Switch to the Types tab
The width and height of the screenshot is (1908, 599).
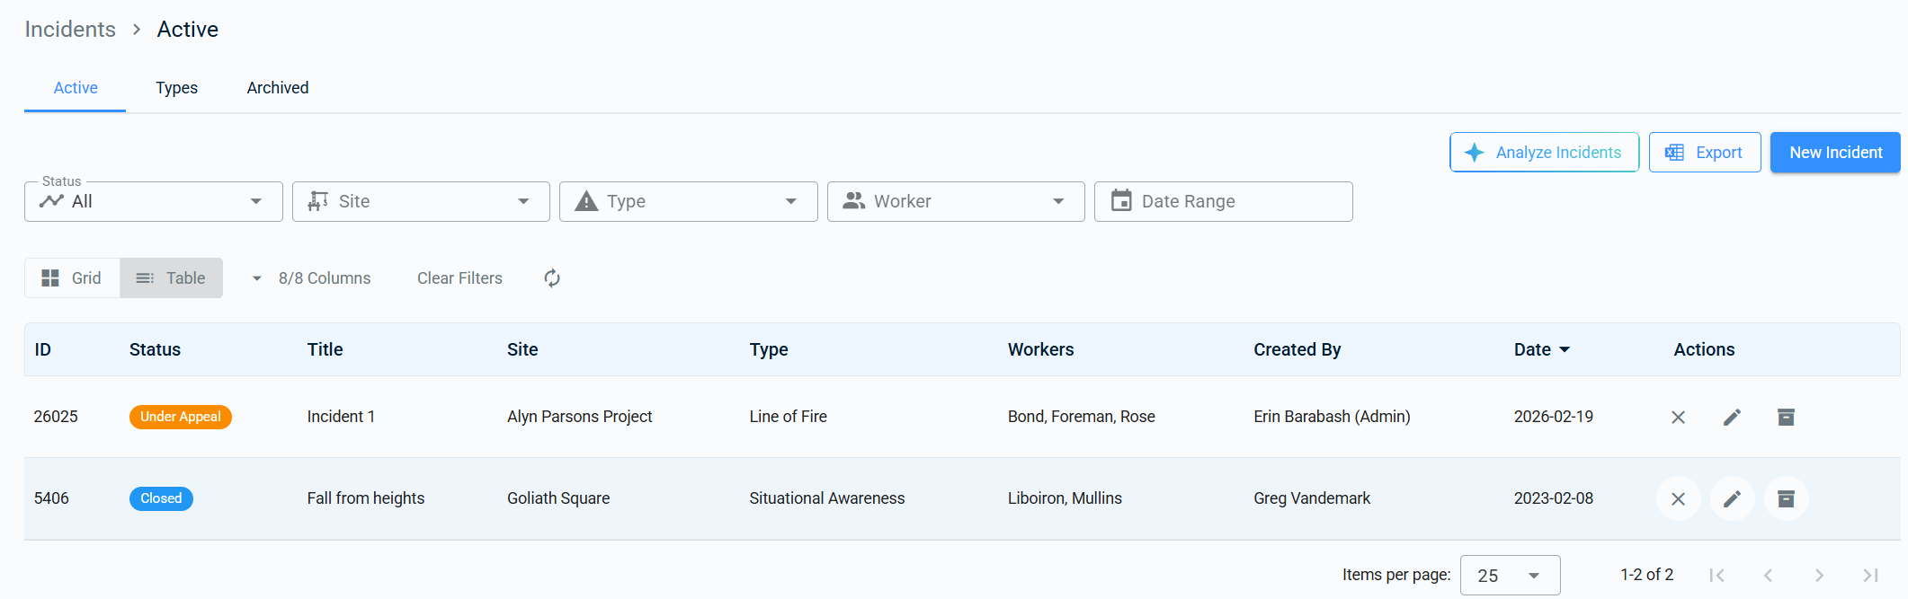[176, 88]
